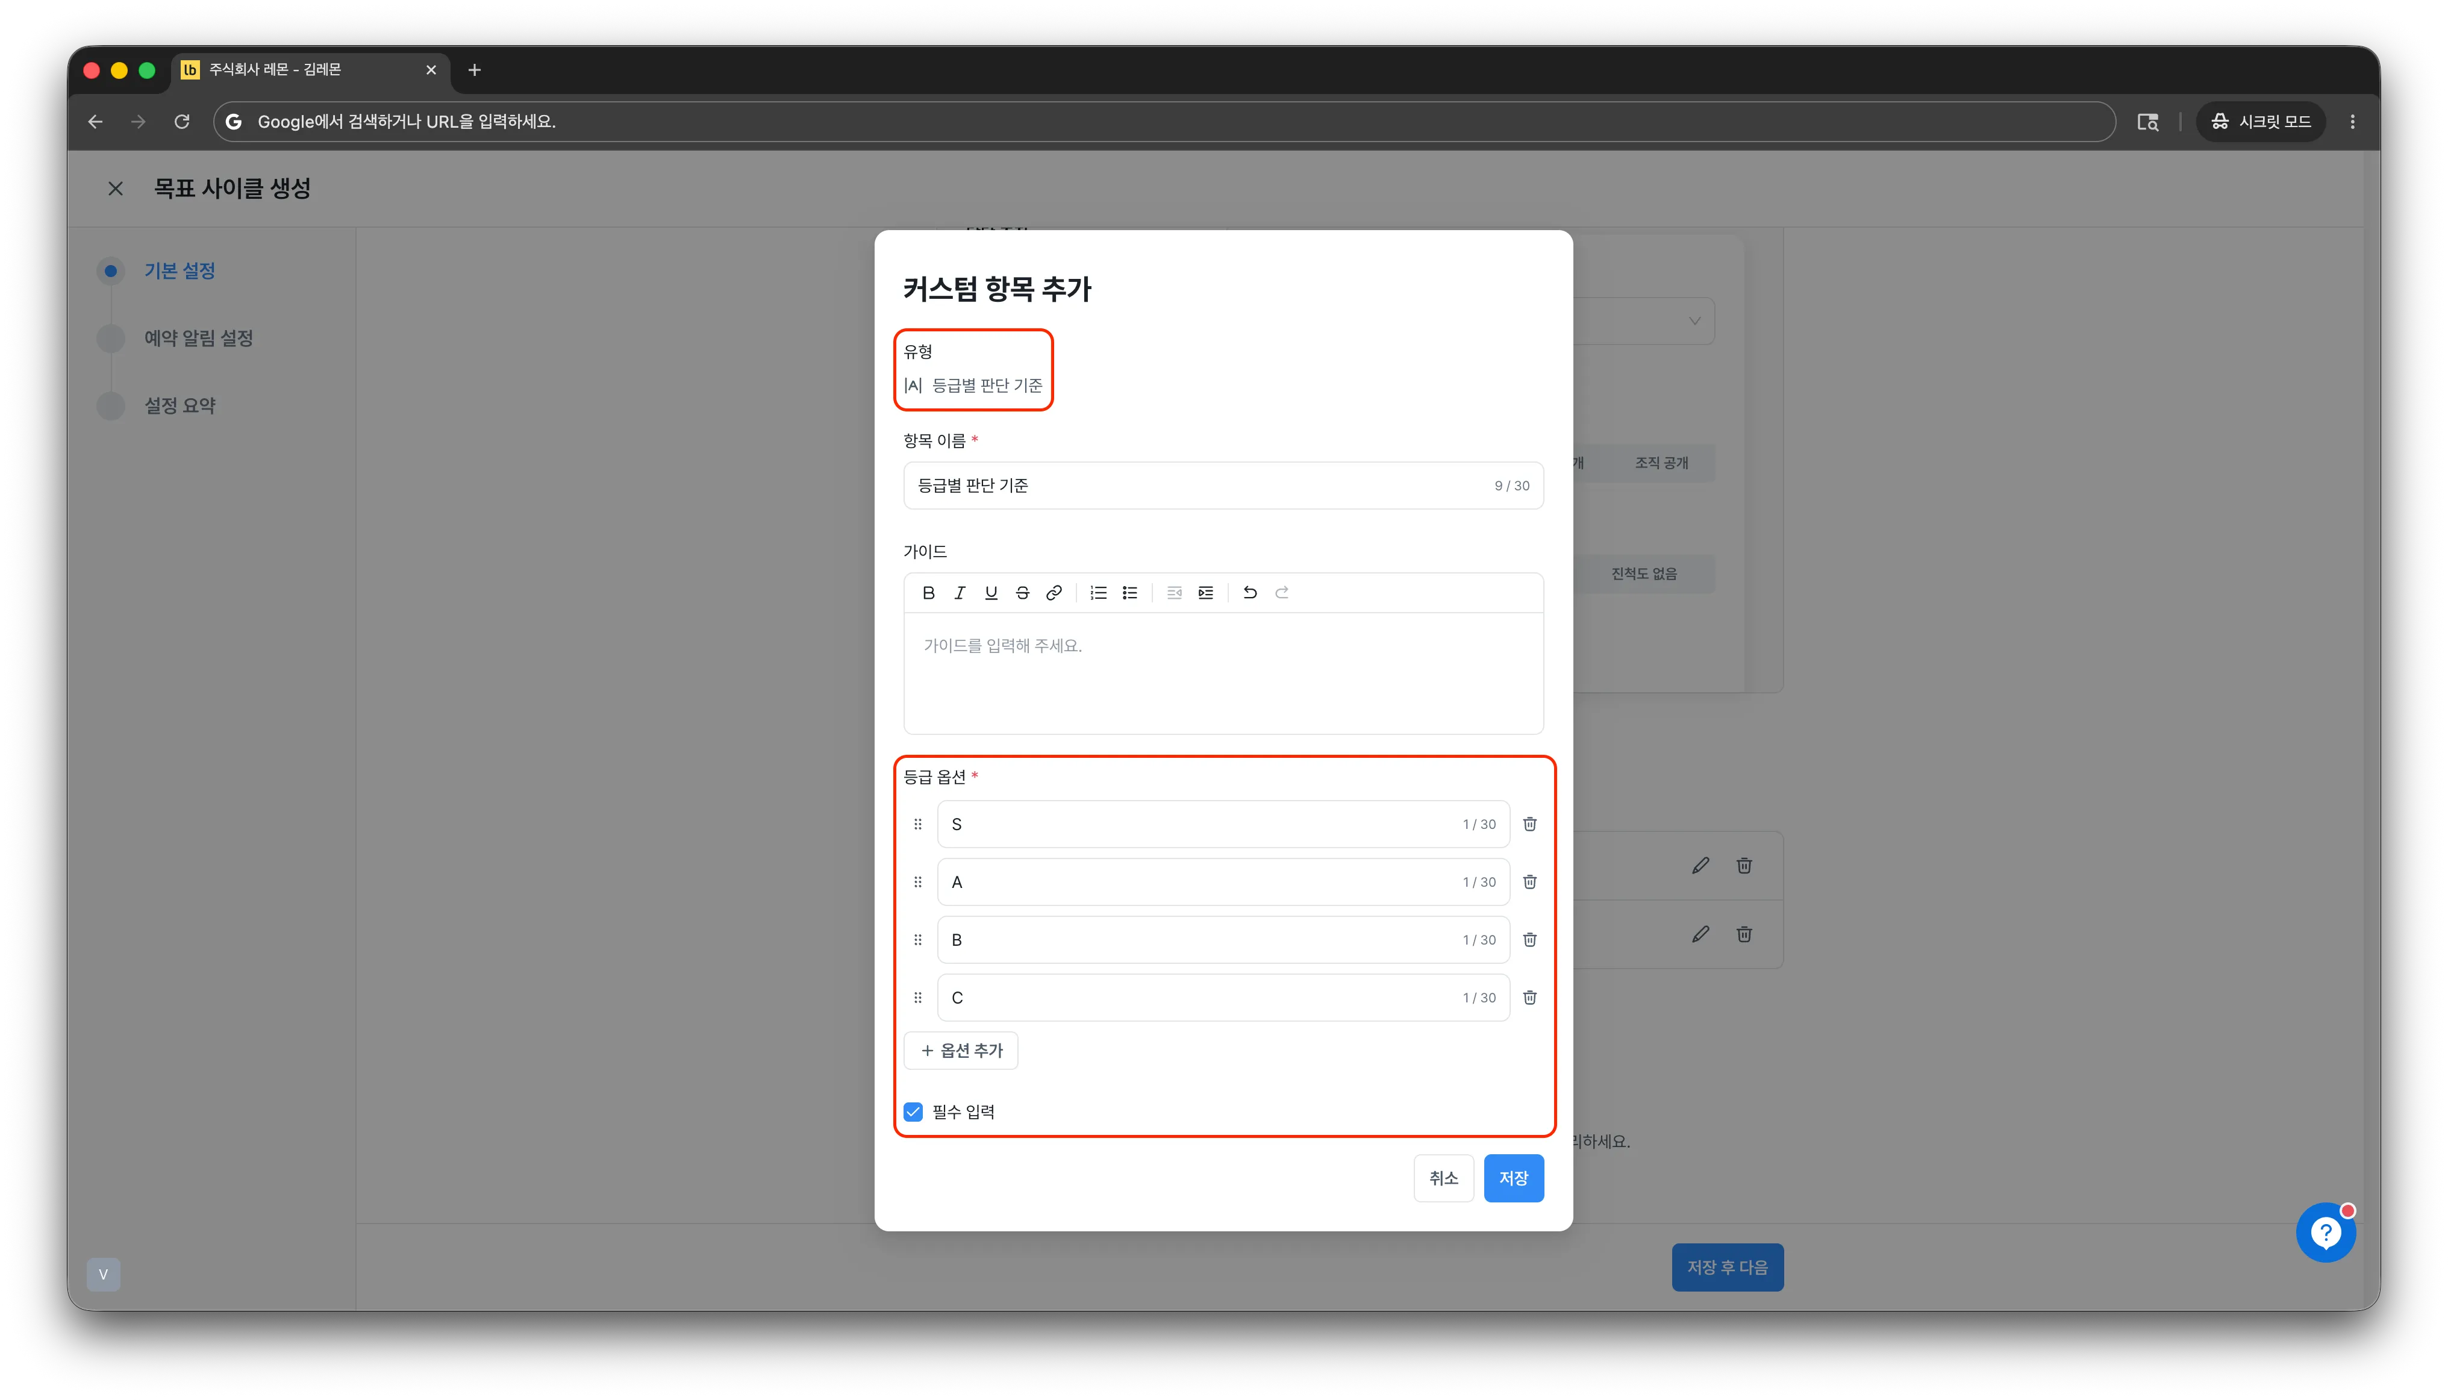
Task: Click the browser address bar
Action: [x=1163, y=121]
